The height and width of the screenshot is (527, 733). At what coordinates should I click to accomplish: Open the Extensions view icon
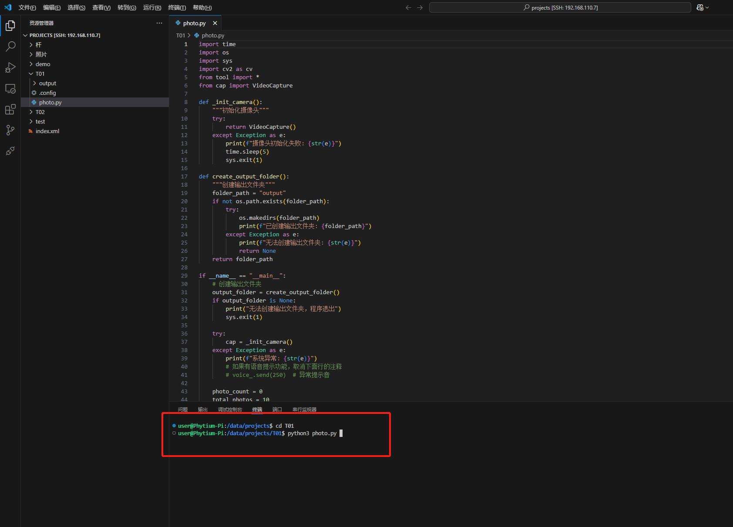[x=10, y=110]
